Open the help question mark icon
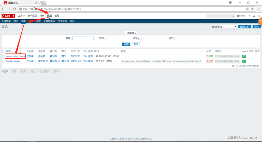Image resolution: width=262 pixels, height=142 pixels. (x=249, y=16)
